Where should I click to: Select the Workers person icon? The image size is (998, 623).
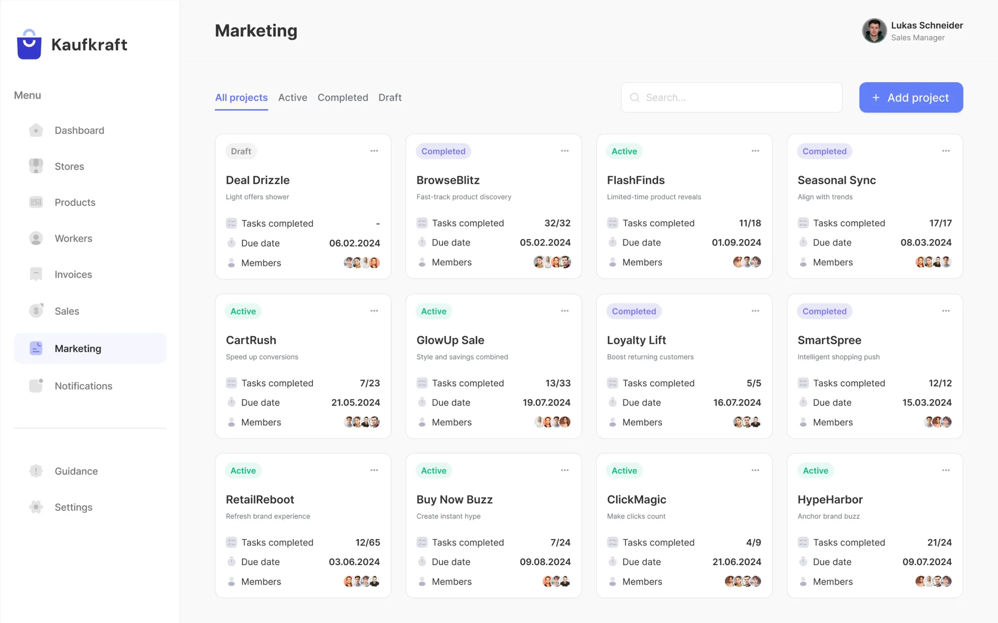click(x=36, y=238)
